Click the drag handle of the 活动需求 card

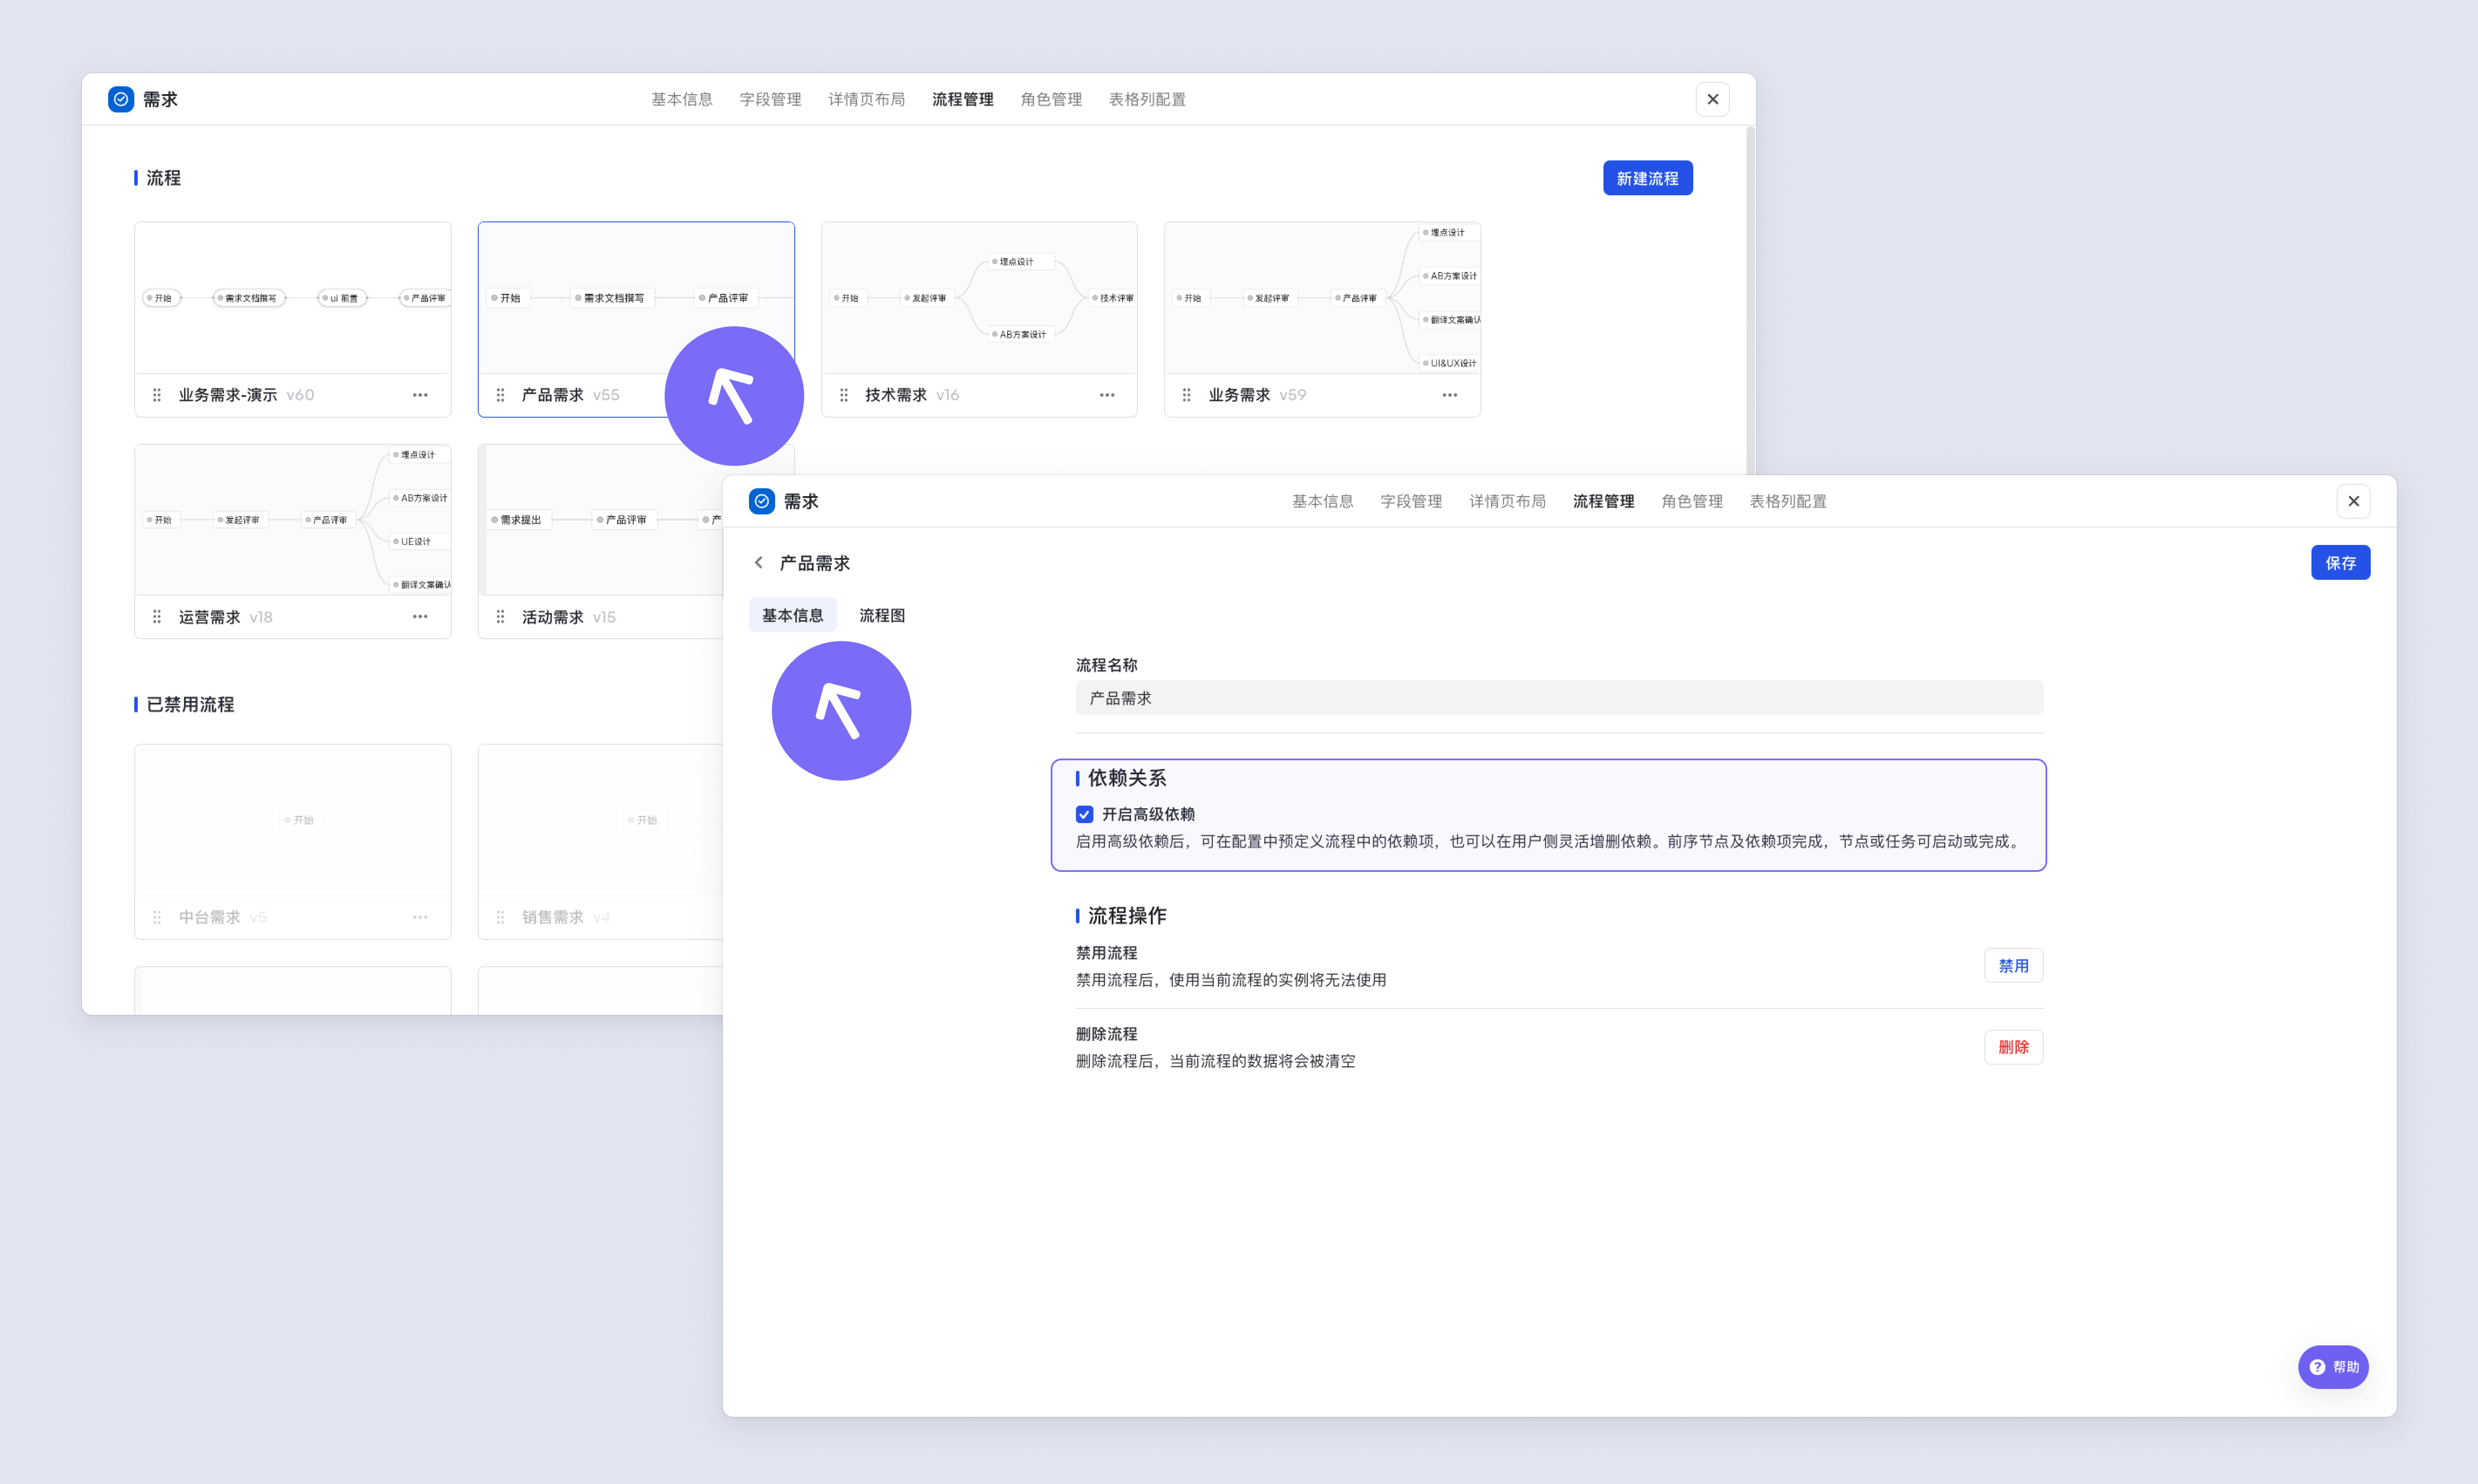pyautogui.click(x=500, y=617)
